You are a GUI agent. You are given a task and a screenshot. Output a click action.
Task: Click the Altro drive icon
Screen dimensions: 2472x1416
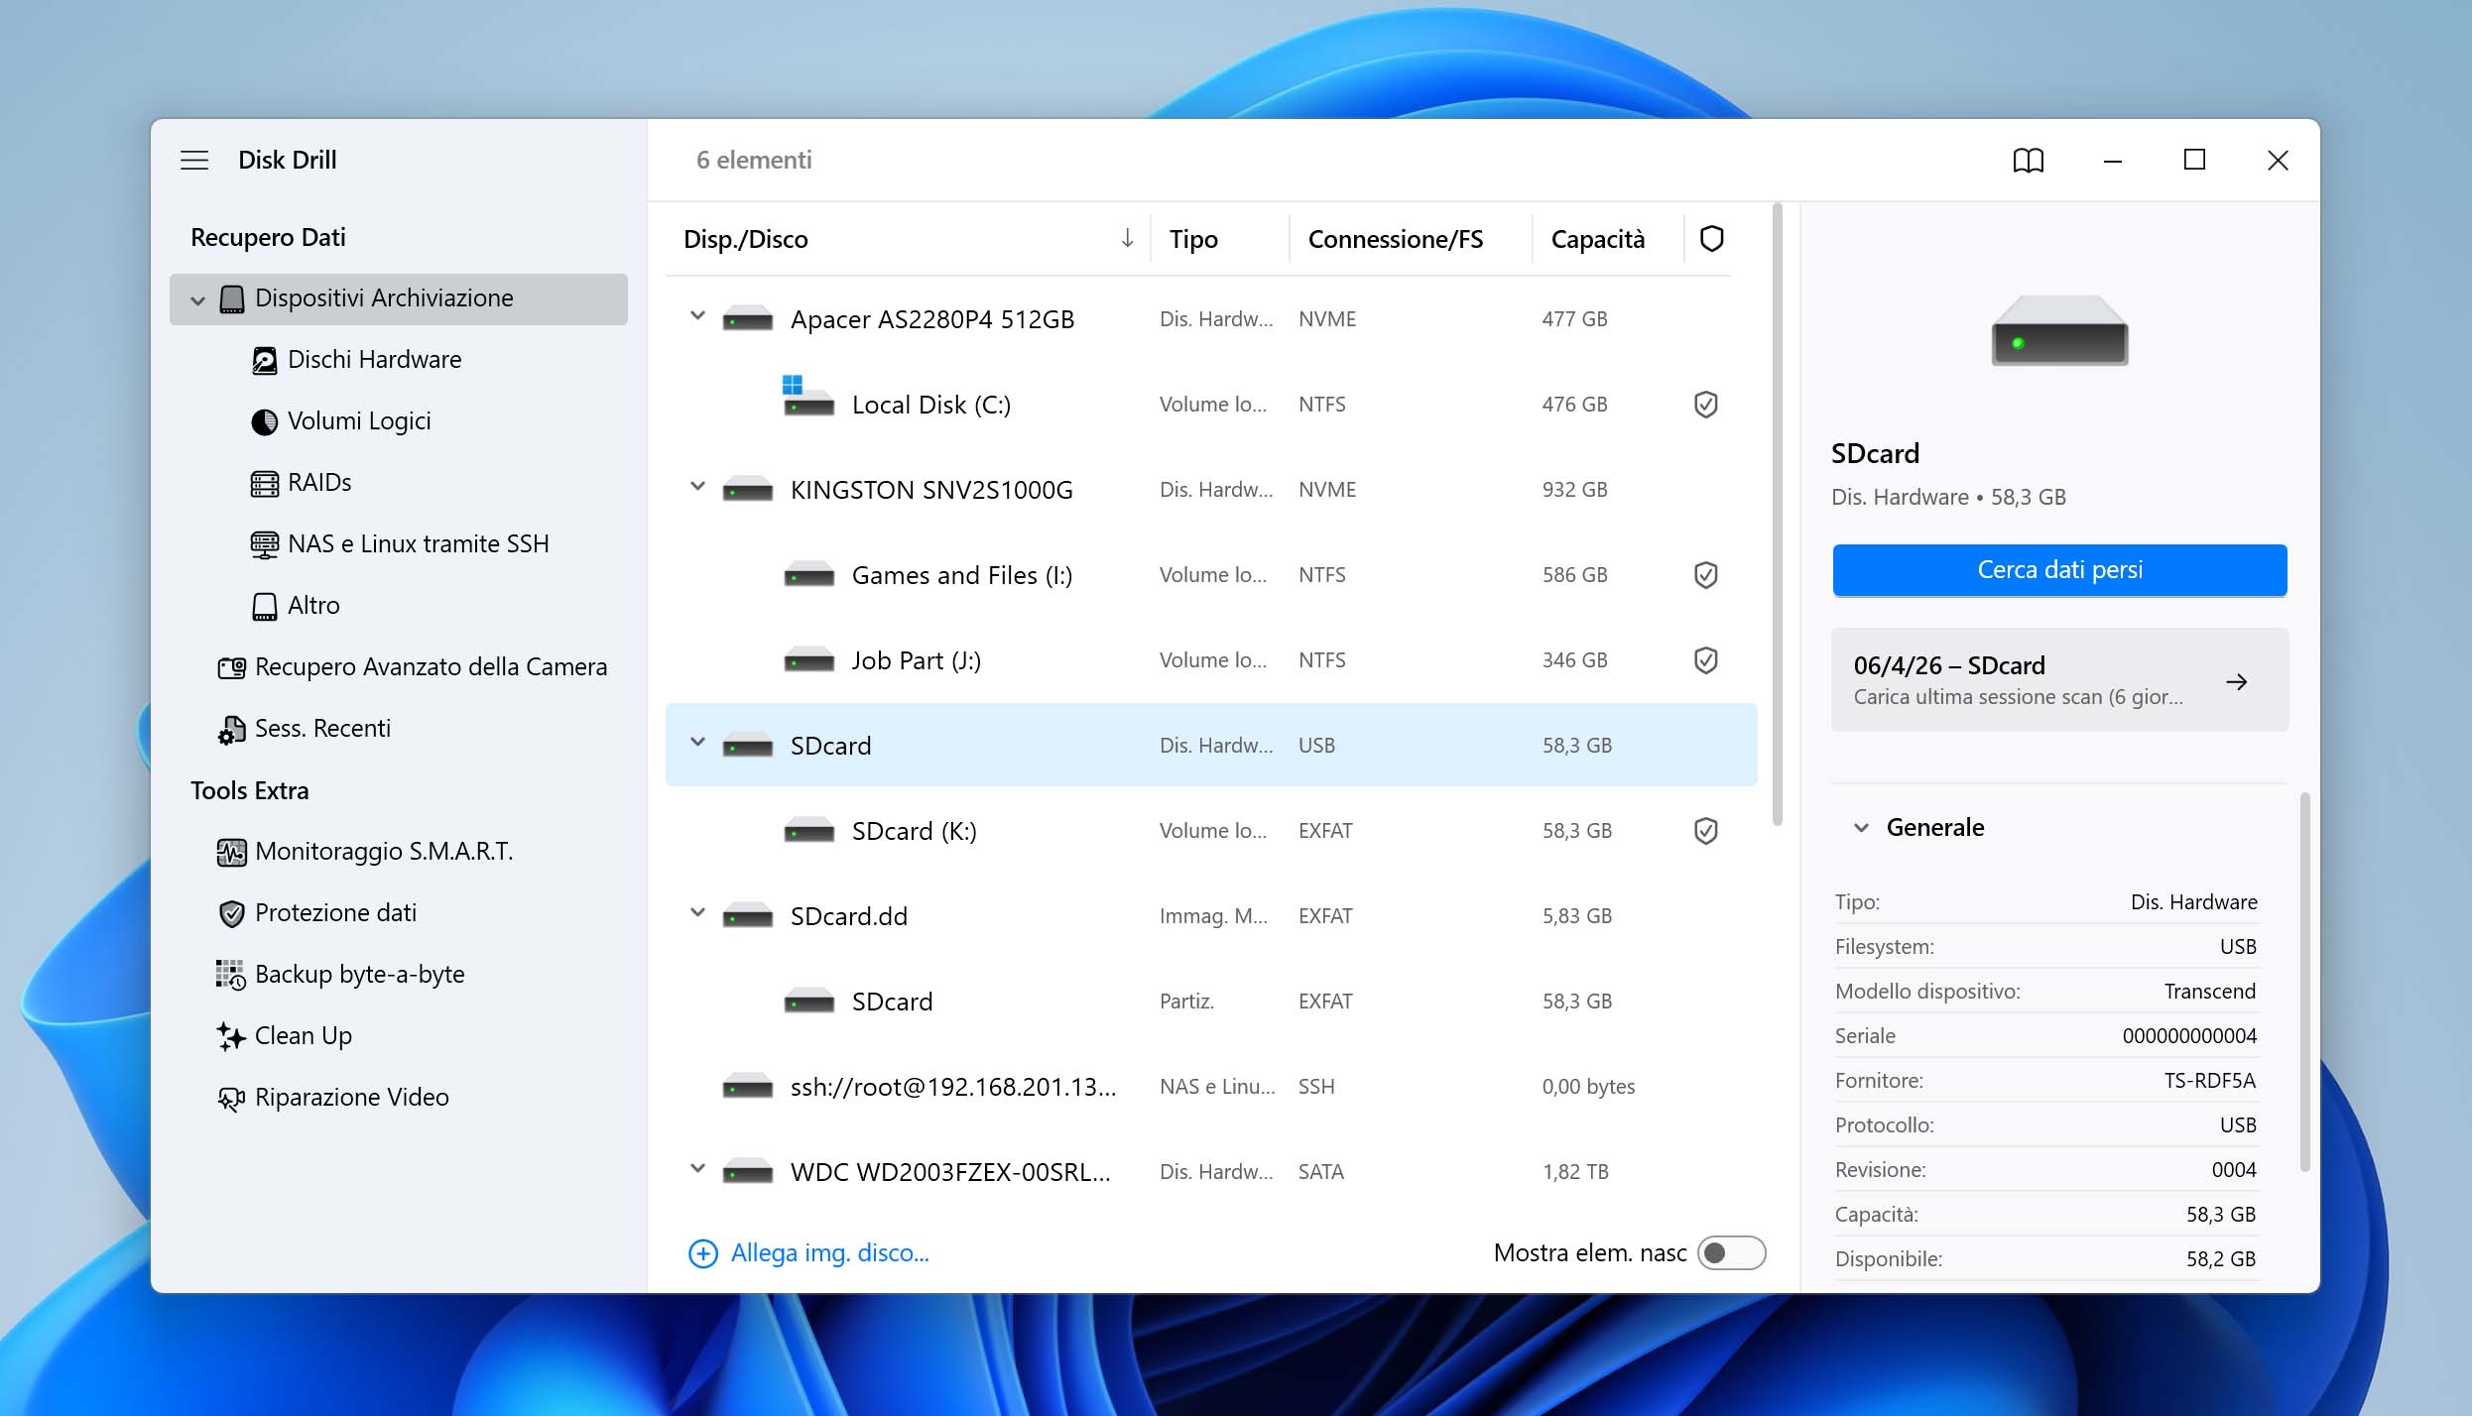pos(264,606)
